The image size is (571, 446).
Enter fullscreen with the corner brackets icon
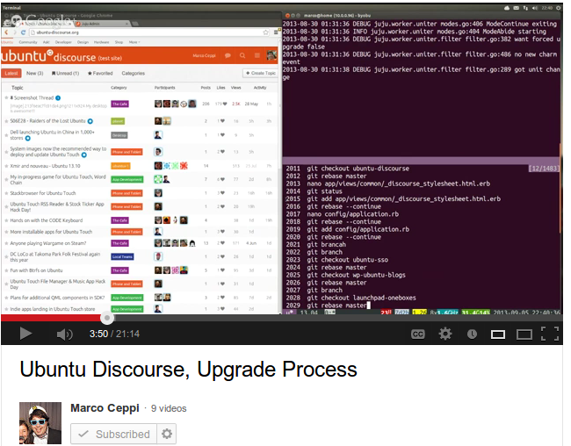point(550,334)
